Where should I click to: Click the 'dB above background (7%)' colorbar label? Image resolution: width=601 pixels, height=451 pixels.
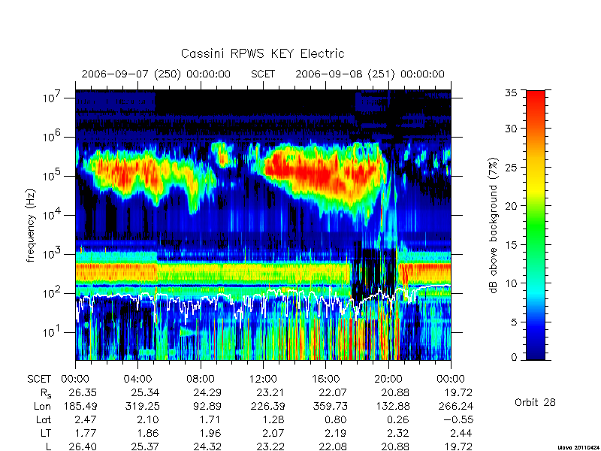(x=494, y=225)
